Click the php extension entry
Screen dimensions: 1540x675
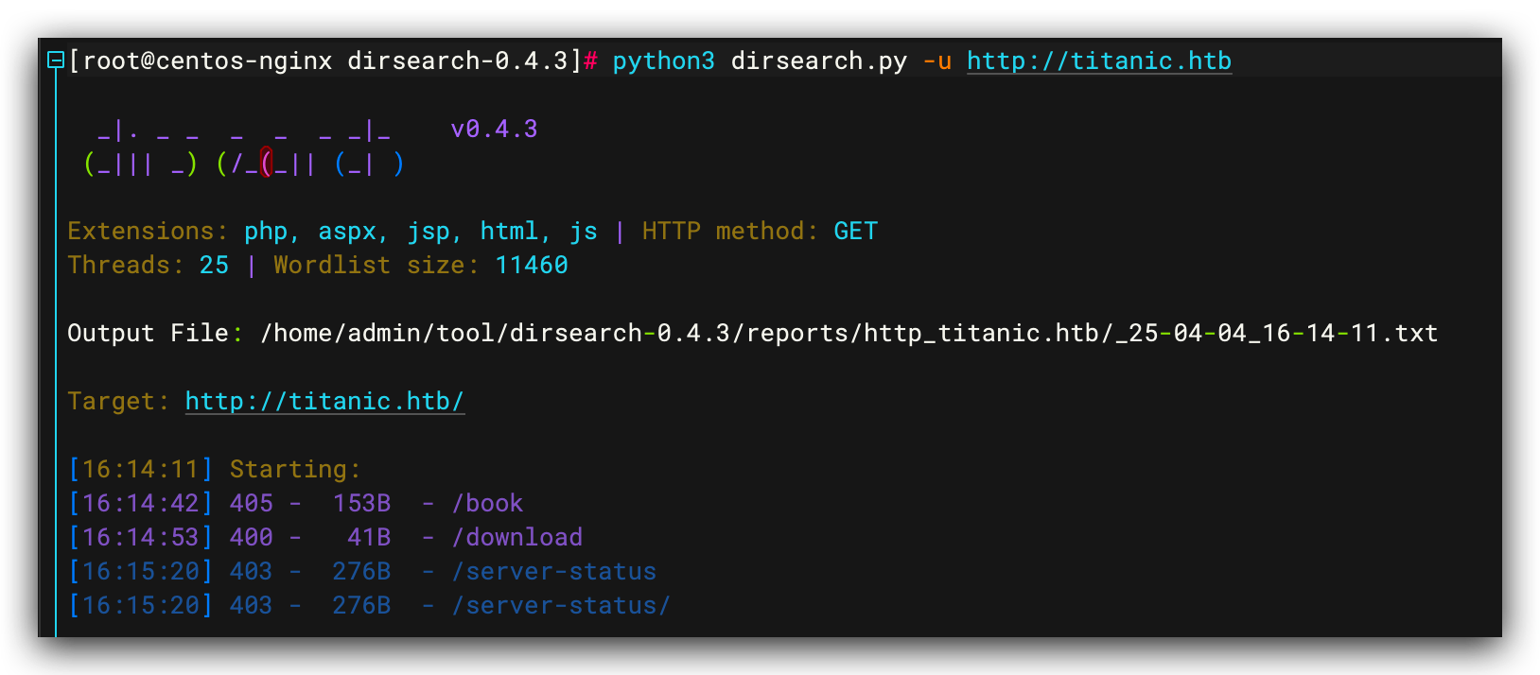coord(266,232)
